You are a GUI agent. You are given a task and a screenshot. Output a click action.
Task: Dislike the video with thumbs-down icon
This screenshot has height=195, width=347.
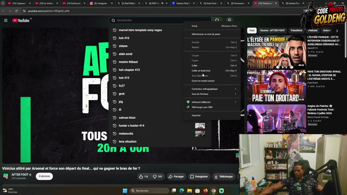(x=155, y=177)
